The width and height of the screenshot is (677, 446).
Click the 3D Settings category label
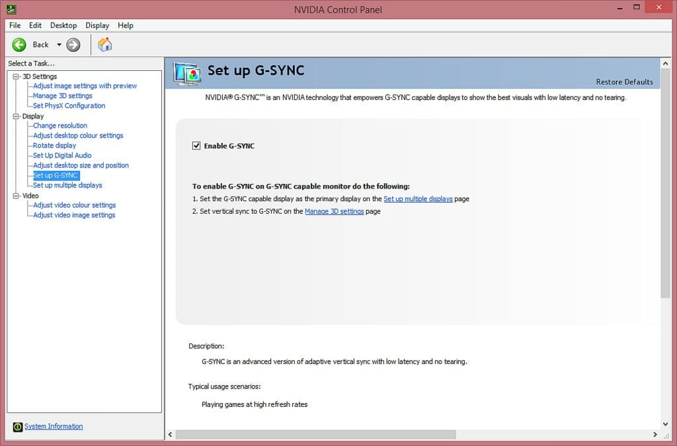pyautogui.click(x=40, y=77)
